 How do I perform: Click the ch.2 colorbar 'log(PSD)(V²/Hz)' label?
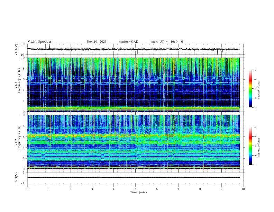point(259,148)
